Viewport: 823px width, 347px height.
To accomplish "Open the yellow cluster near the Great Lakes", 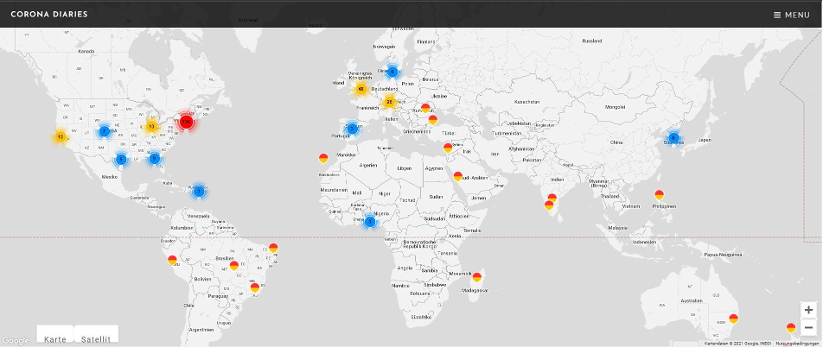I will pyautogui.click(x=151, y=126).
